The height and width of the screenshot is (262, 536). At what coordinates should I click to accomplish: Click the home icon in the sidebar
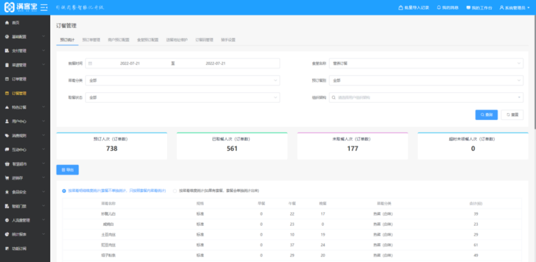[x=7, y=22]
